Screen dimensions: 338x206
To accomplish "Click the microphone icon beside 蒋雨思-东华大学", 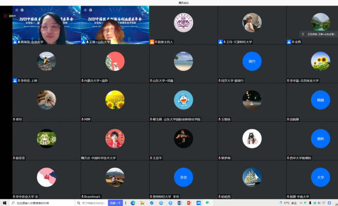I will pyautogui.click(x=19, y=42).
